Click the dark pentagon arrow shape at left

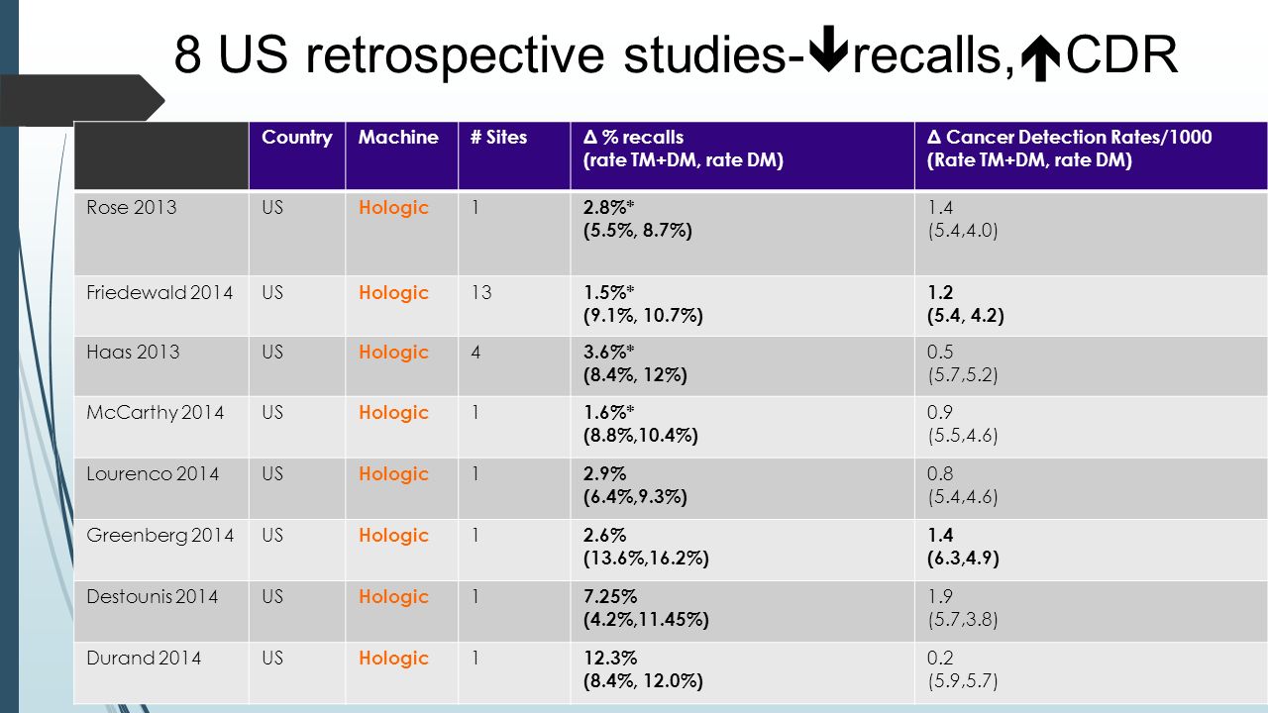tap(82, 100)
